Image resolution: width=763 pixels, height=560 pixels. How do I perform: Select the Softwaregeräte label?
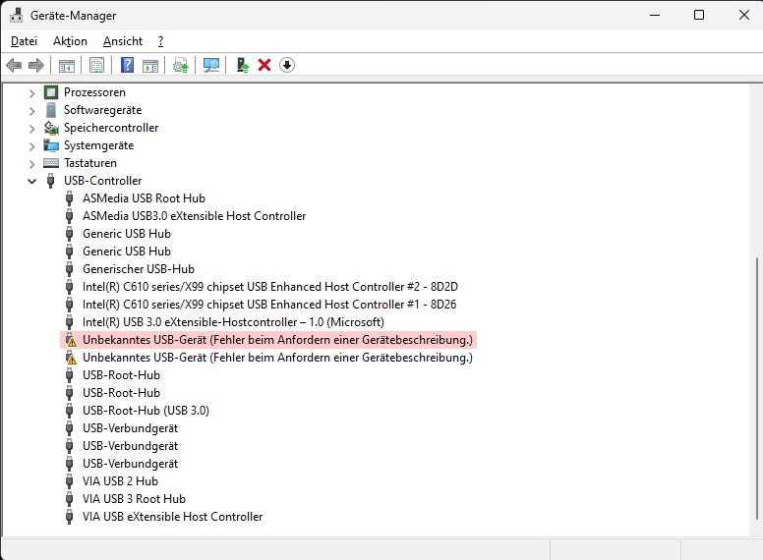(x=102, y=110)
